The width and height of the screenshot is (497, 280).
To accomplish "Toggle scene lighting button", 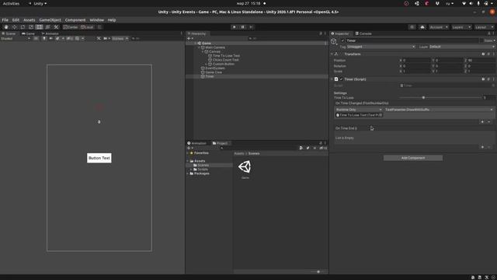I will pos(44,38).
